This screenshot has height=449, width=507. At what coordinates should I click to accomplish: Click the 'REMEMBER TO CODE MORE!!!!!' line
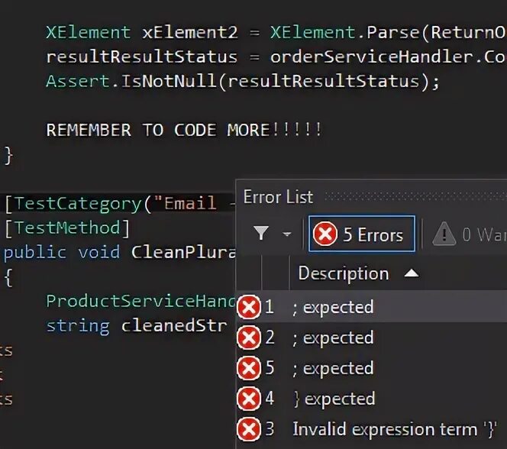coord(184,130)
